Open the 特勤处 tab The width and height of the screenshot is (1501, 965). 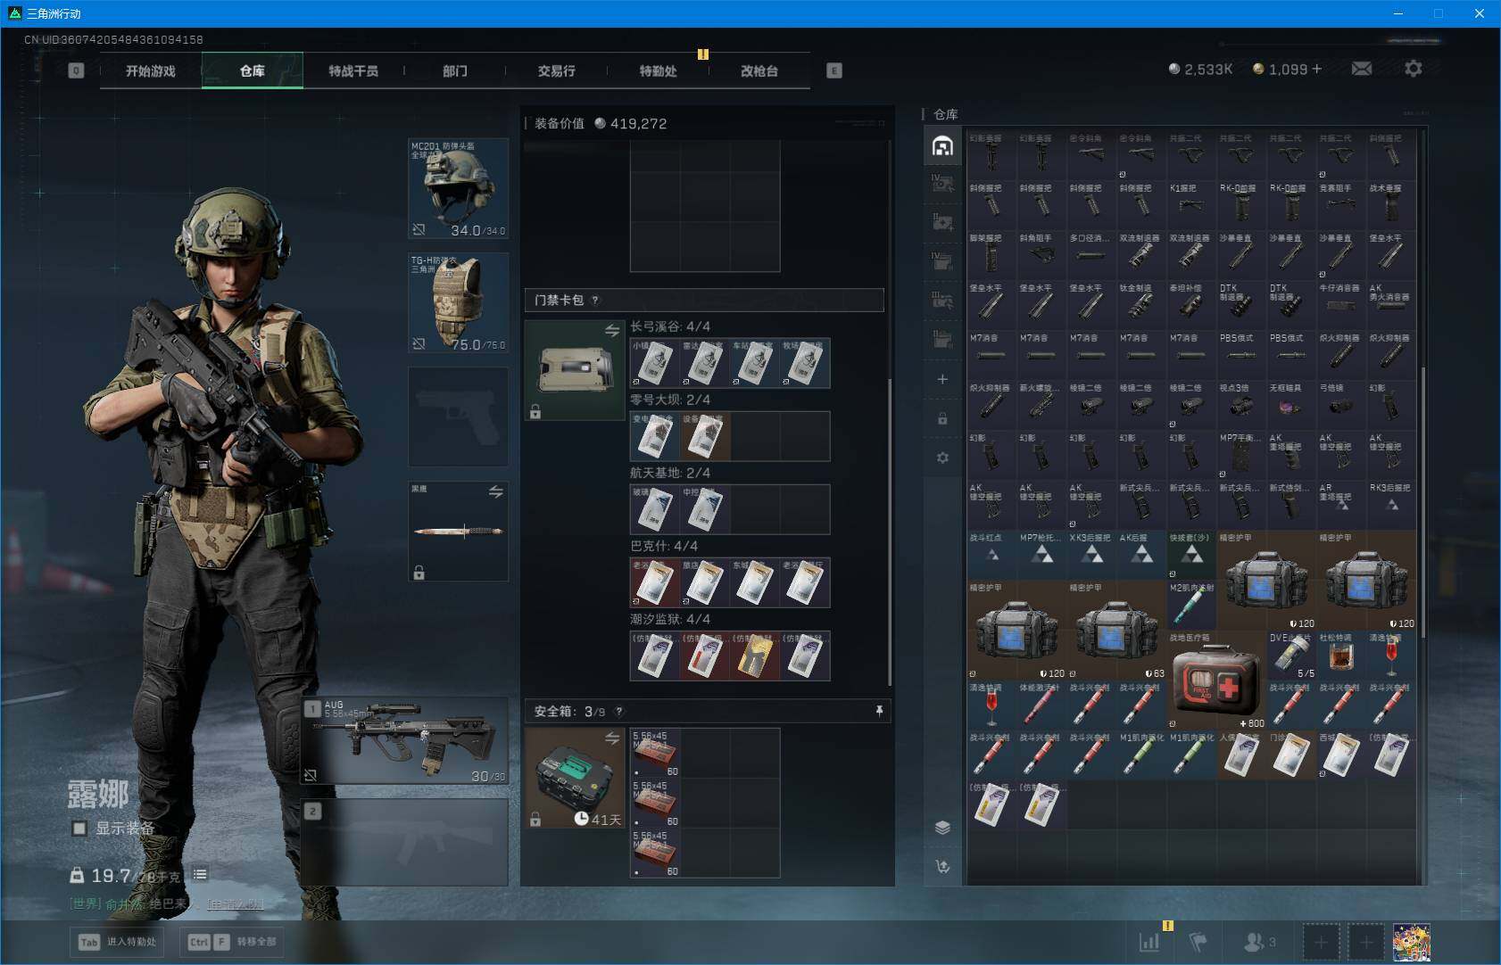click(x=659, y=70)
